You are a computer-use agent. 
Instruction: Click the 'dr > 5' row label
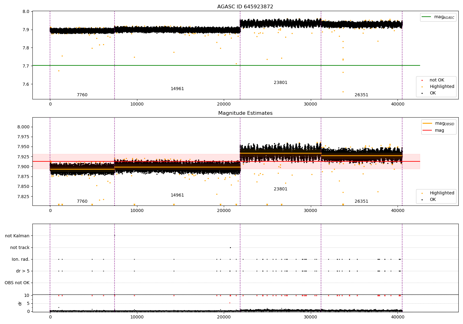(x=23, y=271)
